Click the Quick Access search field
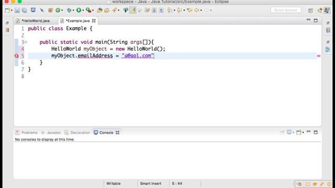 [x=286, y=10]
